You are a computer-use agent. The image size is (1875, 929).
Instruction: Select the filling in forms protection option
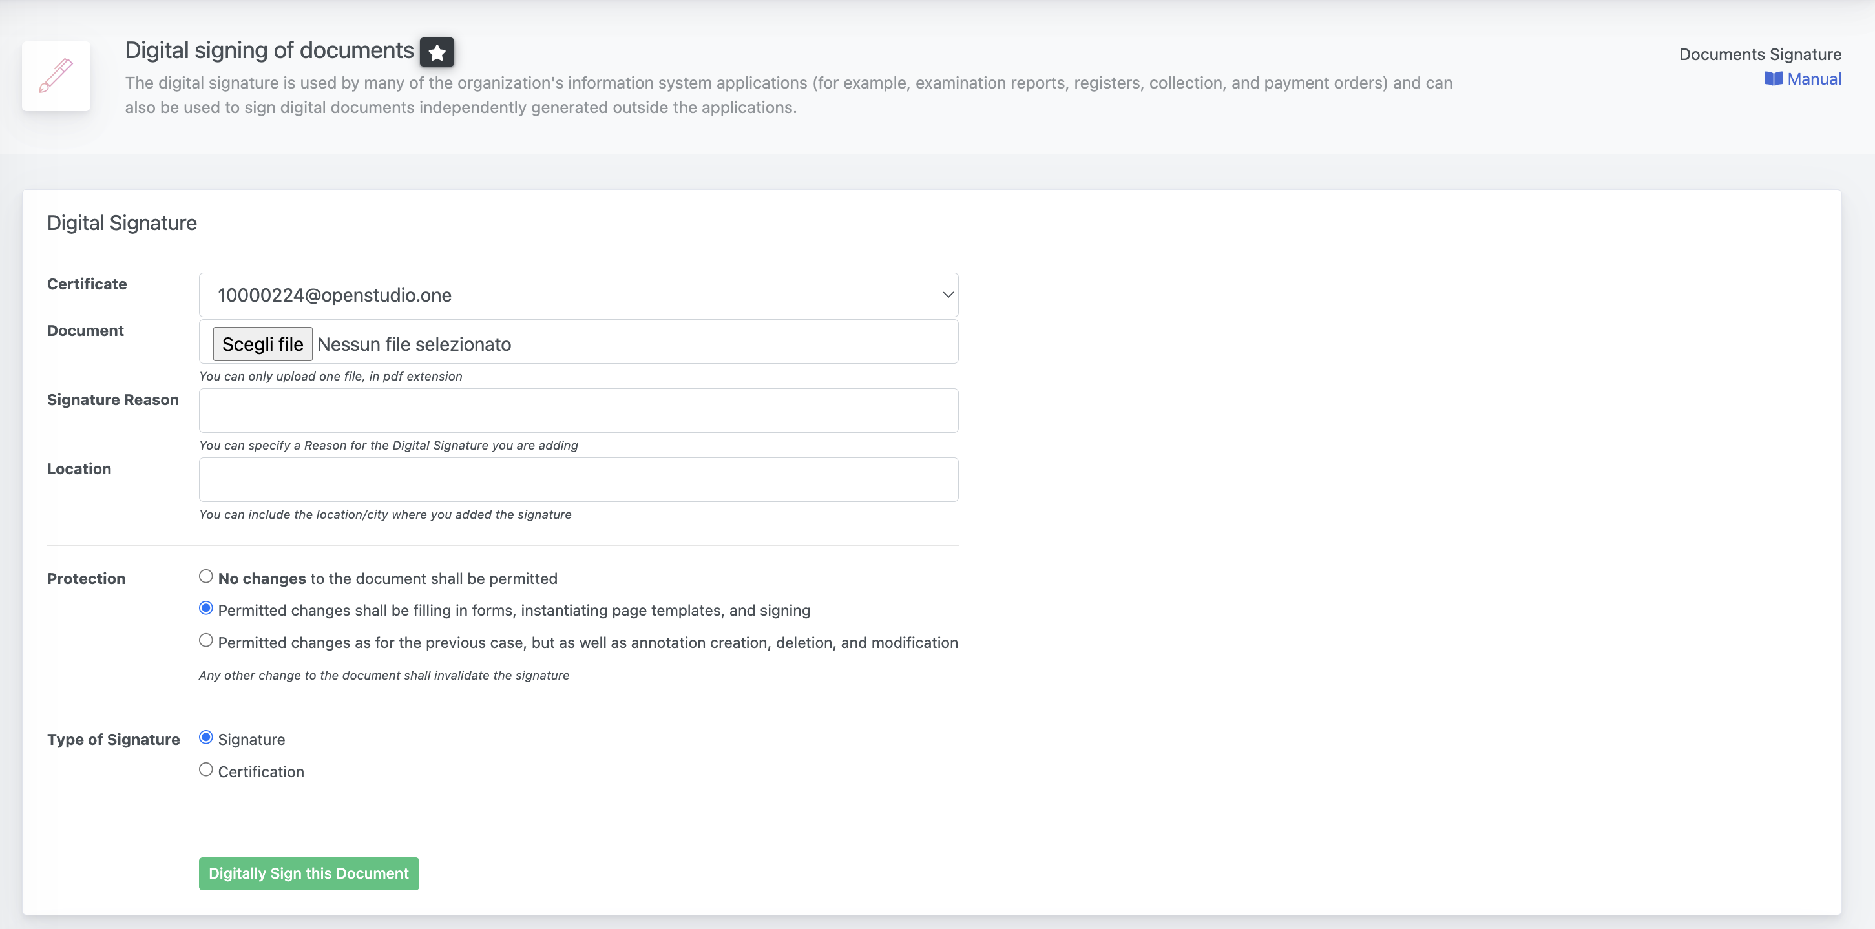pos(206,608)
